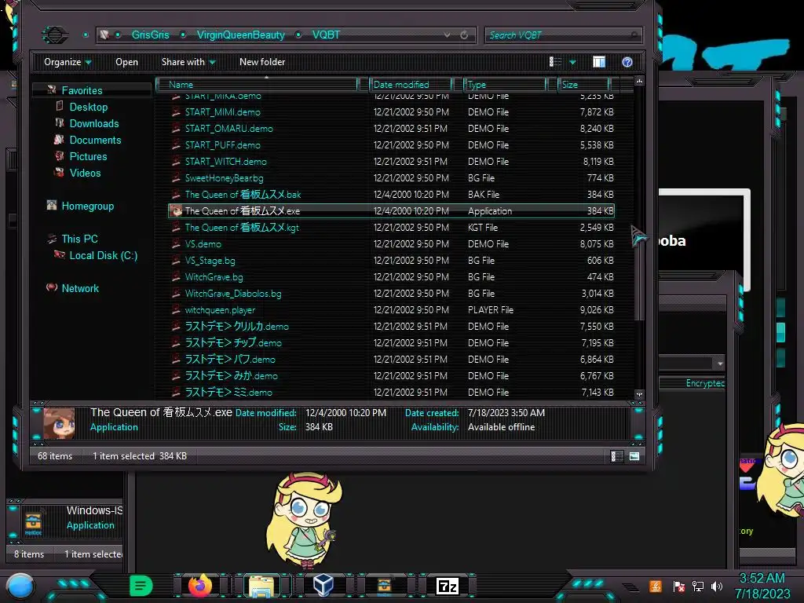Viewport: 804px width, 603px height.
Task: Click the VQBT breadcrumb segment
Action: click(x=326, y=35)
